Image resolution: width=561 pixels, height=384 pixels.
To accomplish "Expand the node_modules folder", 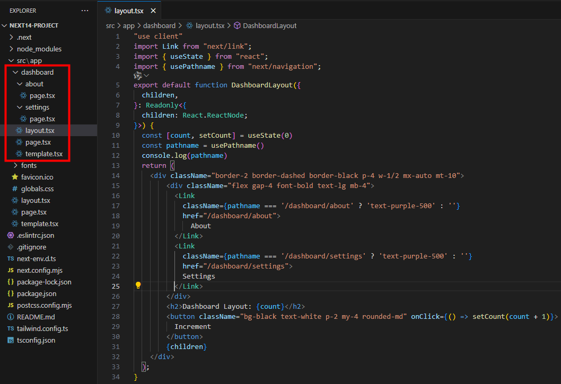I will point(12,49).
